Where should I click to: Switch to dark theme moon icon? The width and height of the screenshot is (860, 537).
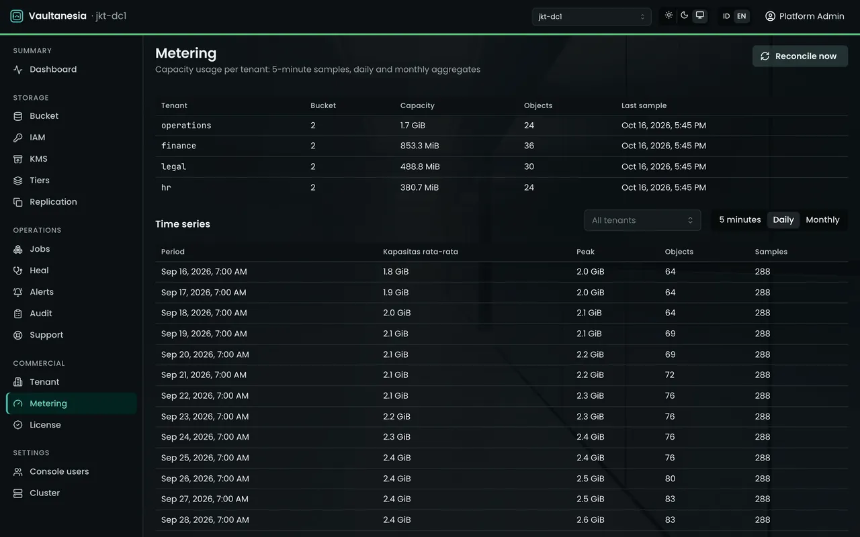(x=684, y=15)
